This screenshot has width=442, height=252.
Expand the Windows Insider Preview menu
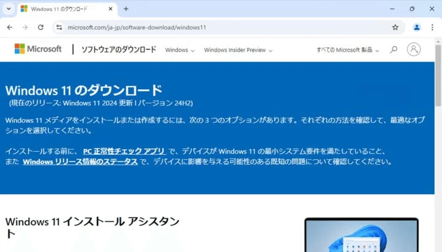pos(238,50)
